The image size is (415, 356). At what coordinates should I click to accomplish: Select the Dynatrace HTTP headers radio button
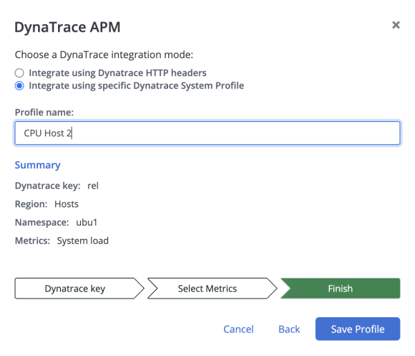[19, 73]
